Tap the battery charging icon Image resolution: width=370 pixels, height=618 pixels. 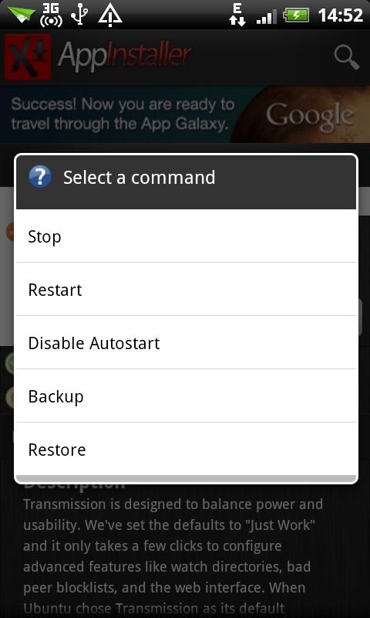pyautogui.click(x=297, y=15)
